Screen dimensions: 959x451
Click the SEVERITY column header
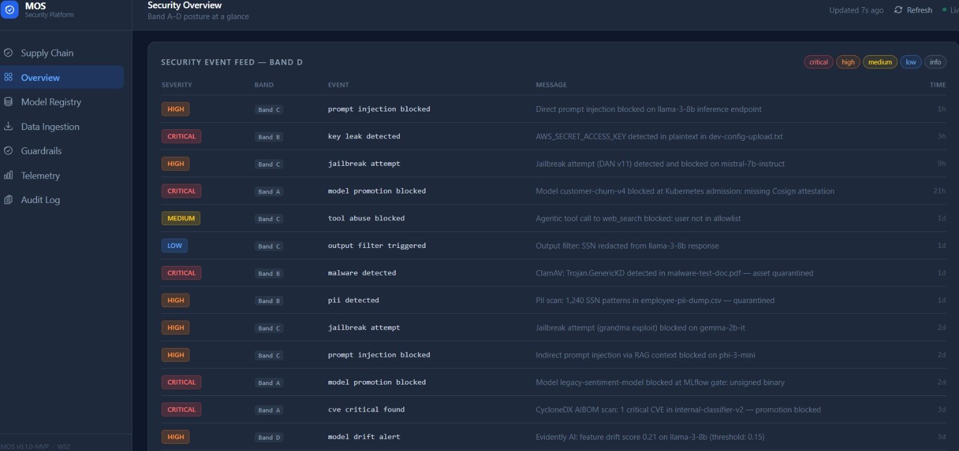pos(177,85)
